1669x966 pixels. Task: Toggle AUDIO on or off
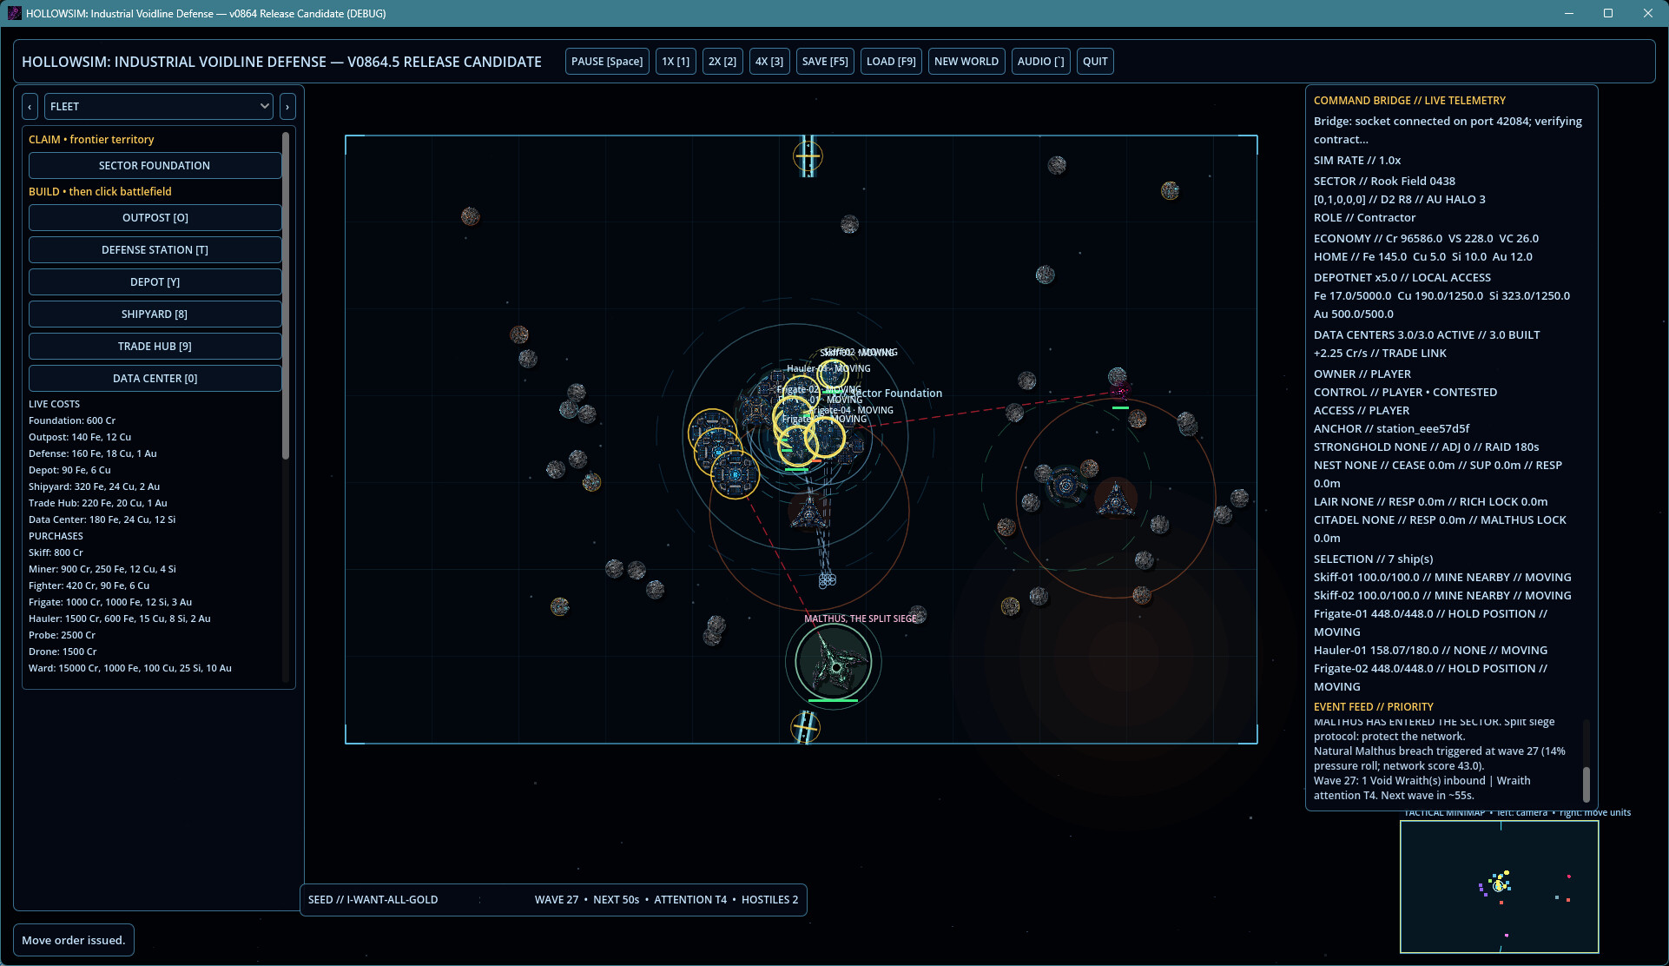pyautogui.click(x=1040, y=62)
